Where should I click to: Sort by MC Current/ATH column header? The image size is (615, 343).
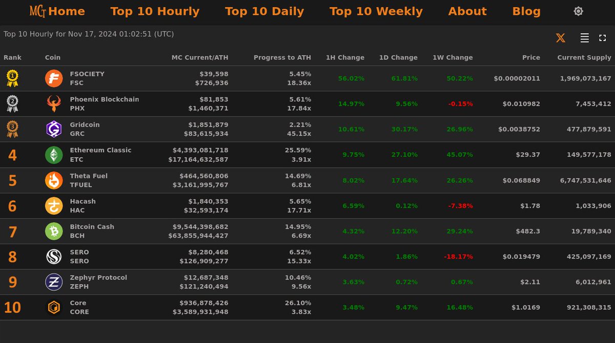200,58
